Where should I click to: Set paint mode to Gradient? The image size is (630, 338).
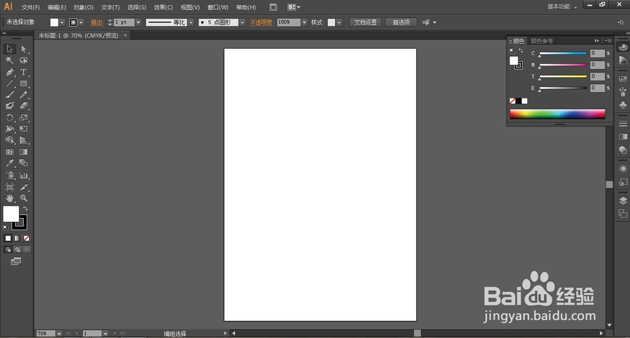(17, 238)
